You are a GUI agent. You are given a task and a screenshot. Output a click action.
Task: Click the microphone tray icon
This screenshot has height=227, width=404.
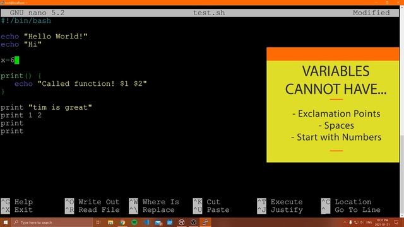[x=350, y=223]
